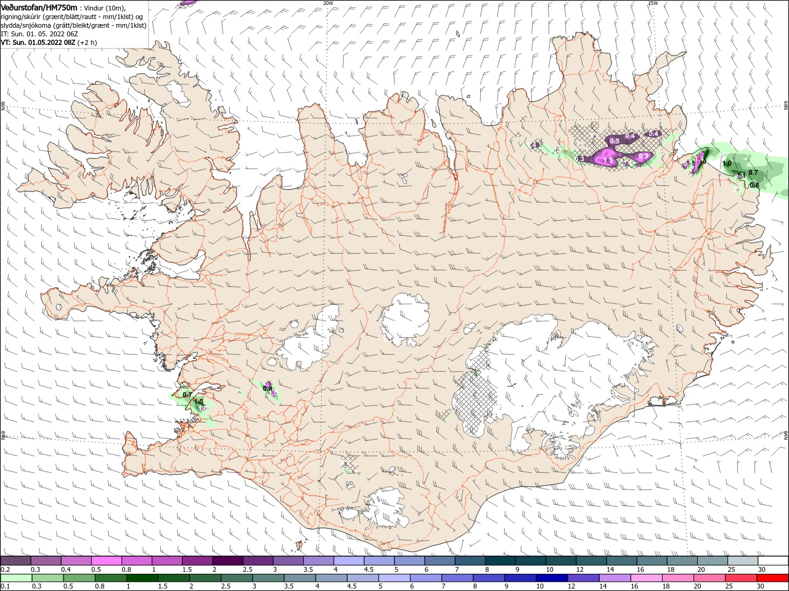Pick lower legend swatch above label 5
The height and width of the screenshot is (591, 789).
[394, 578]
